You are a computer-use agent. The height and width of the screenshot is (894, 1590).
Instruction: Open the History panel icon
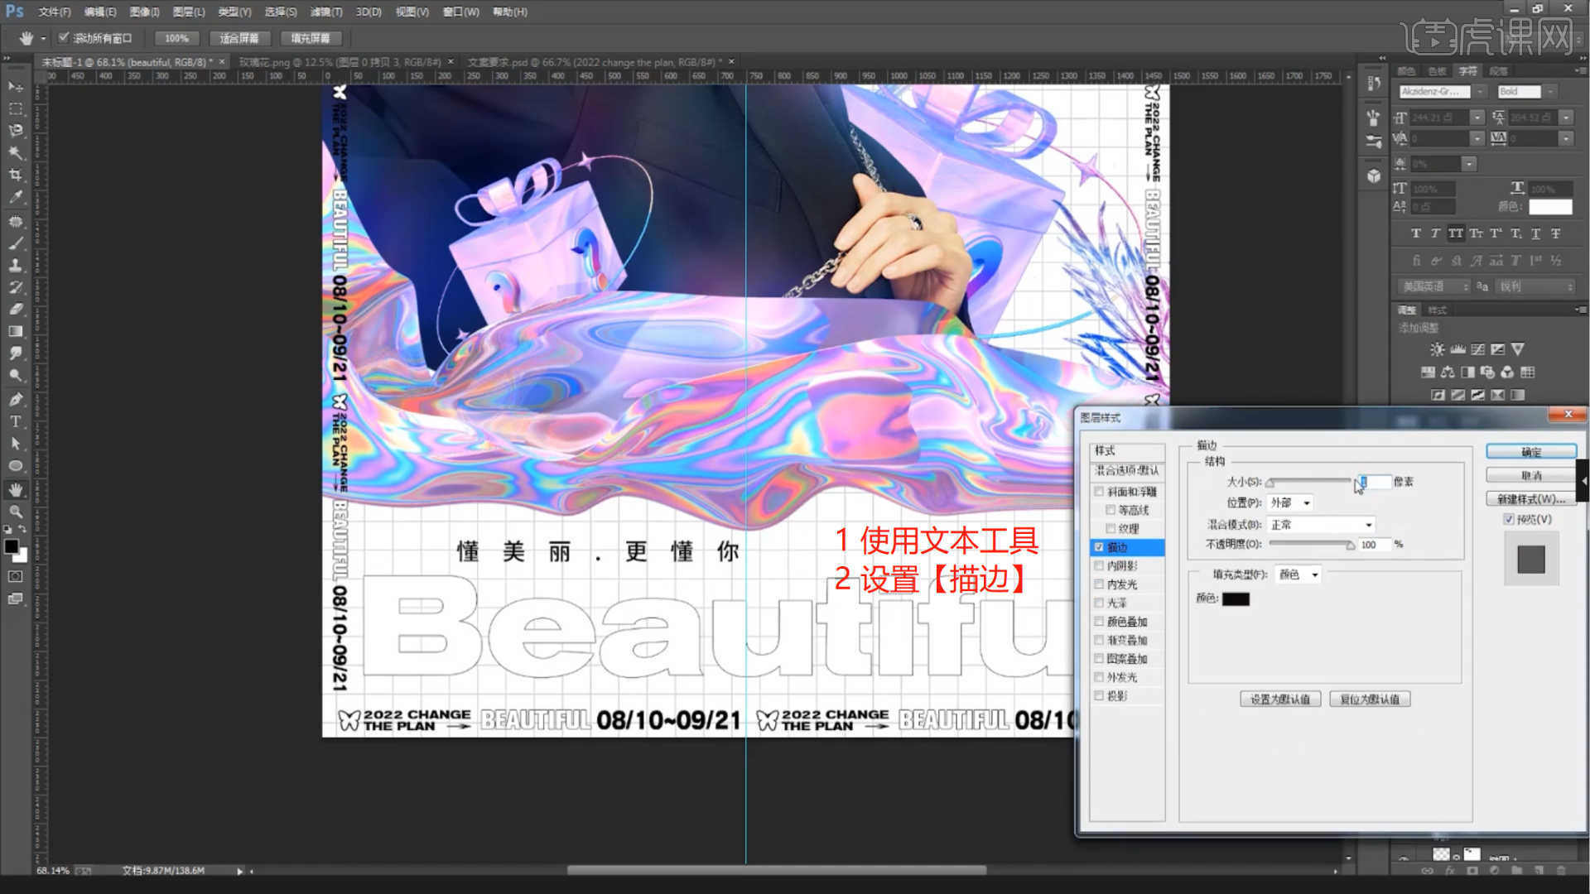click(1374, 84)
